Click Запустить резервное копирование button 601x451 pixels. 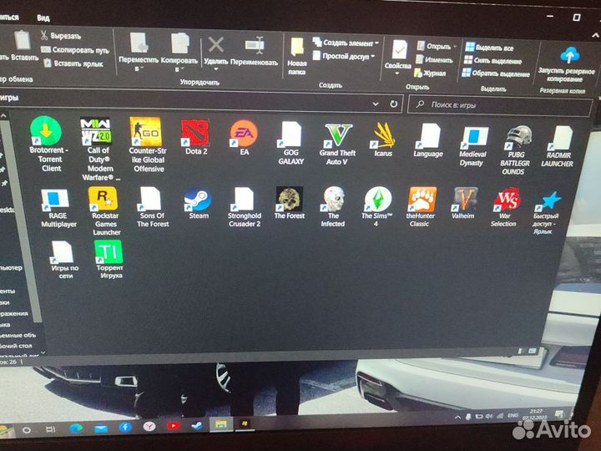pyautogui.click(x=567, y=64)
